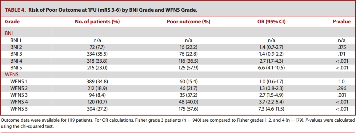Click the 6.6 (4.1-10.5) odds ratio cell
Viewport: 356px width, 133px height.
point(271,68)
